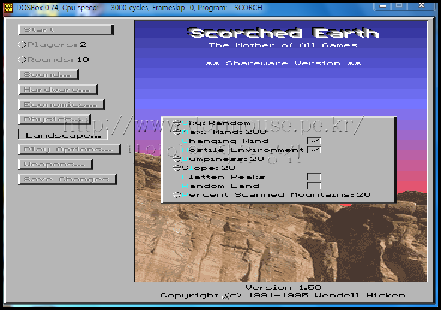441x310 pixels.
Task: Adjust the Rounds stepper arrows
Action: (22, 59)
